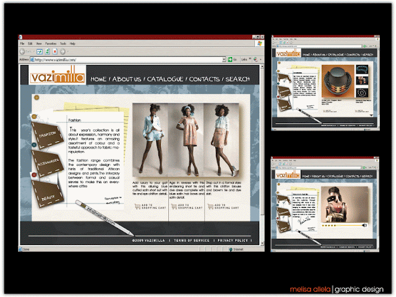Click third Add to Shopping Cart icon

[x=210, y=207]
